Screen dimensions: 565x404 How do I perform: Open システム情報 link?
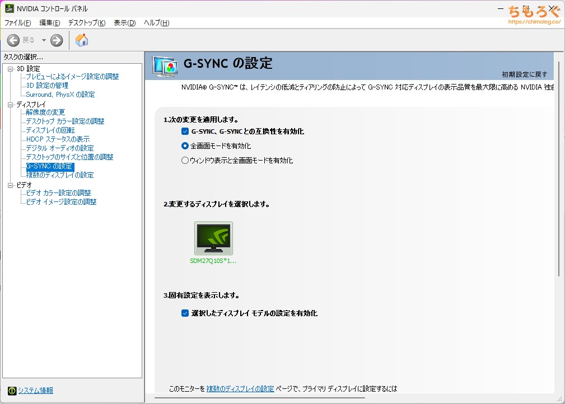tap(36, 391)
